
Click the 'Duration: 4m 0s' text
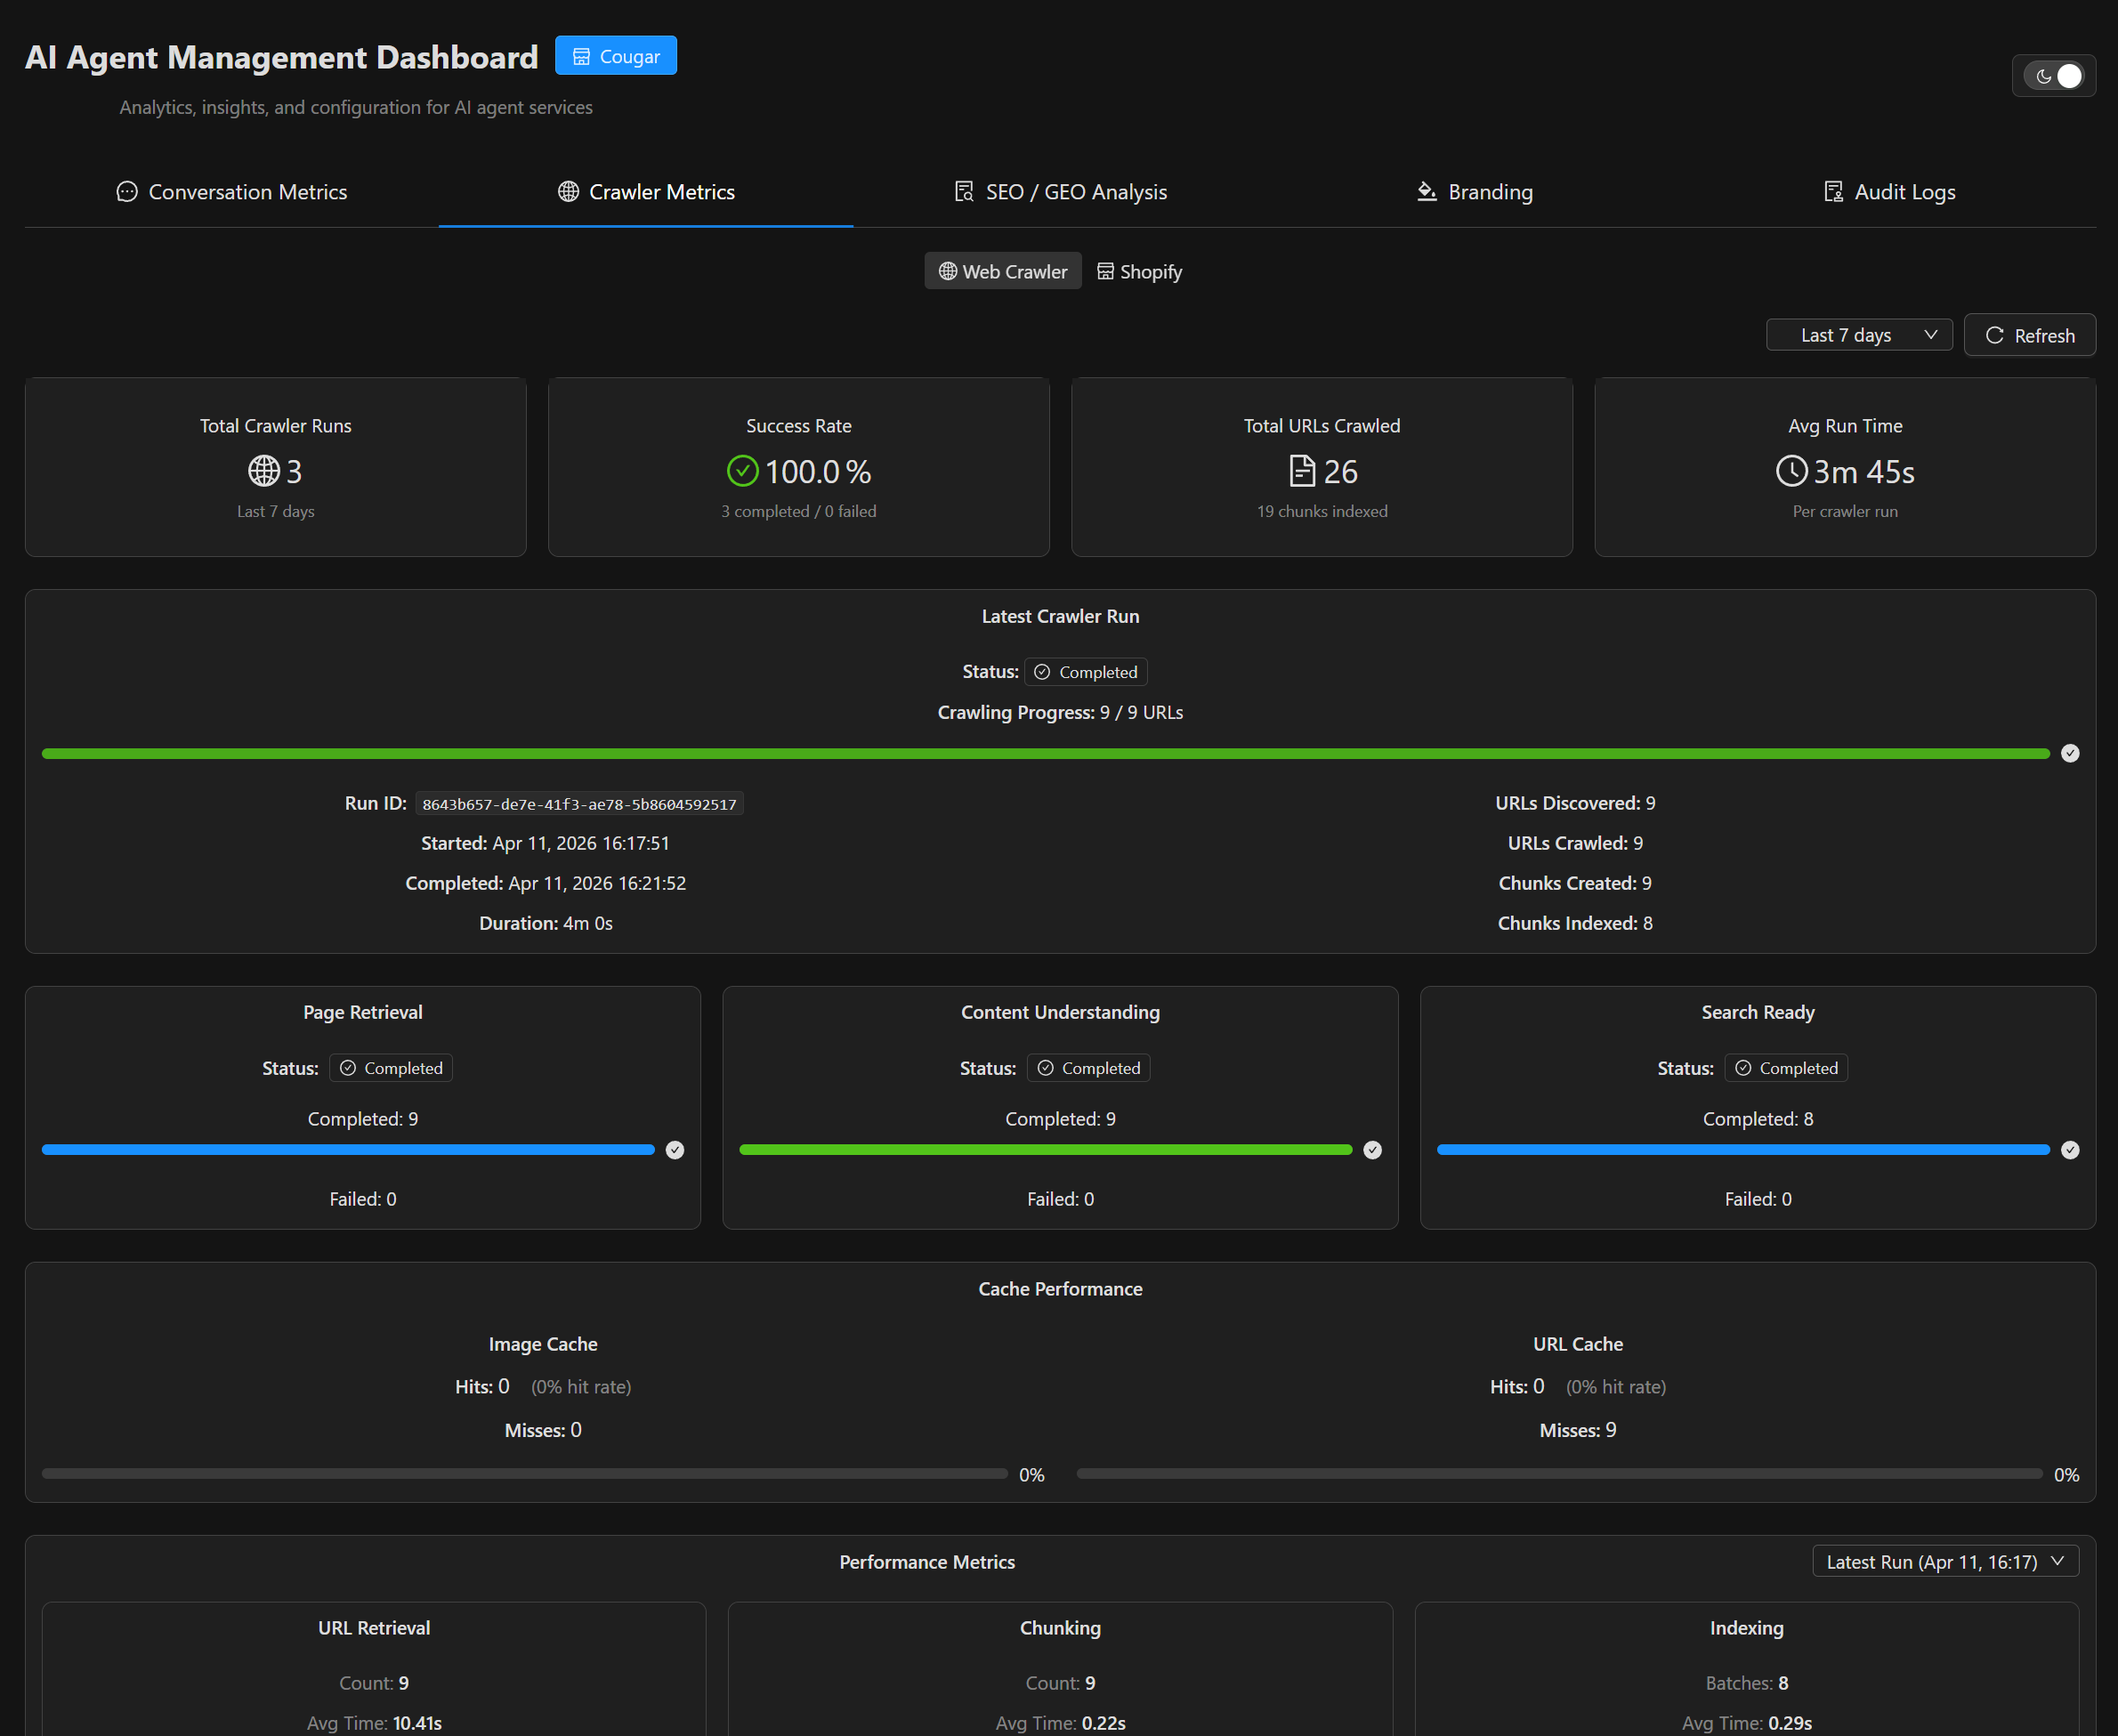point(545,923)
